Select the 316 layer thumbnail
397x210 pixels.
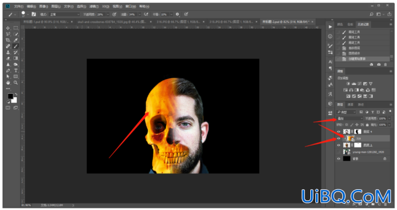[x=350, y=138]
